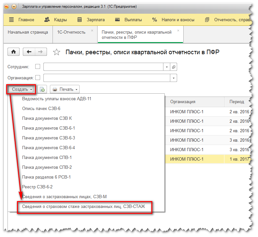Viewport: 258px width, 237px height.
Task: Click the copy document icon with green plus
Action: pos(42,89)
